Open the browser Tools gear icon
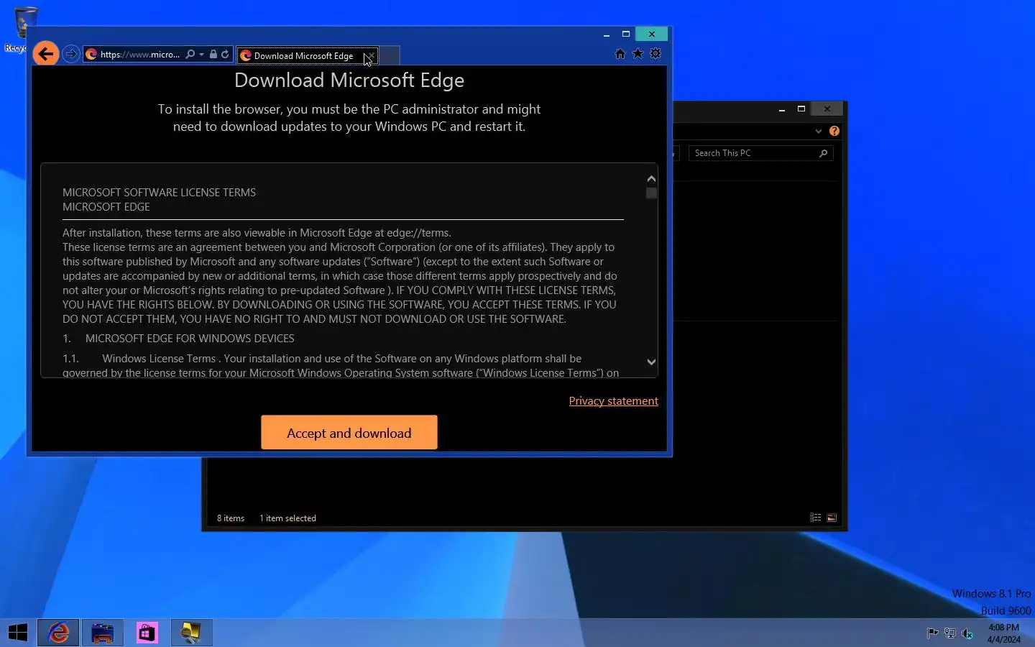1035x647 pixels. point(655,54)
